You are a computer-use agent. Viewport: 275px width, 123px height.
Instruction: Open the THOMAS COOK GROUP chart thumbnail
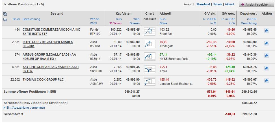click(150, 81)
